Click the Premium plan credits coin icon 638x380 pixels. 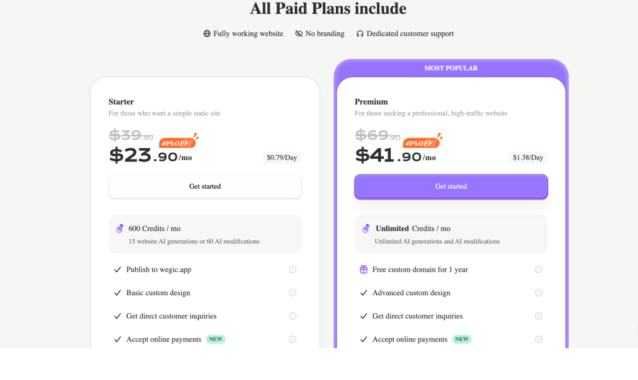click(x=366, y=229)
